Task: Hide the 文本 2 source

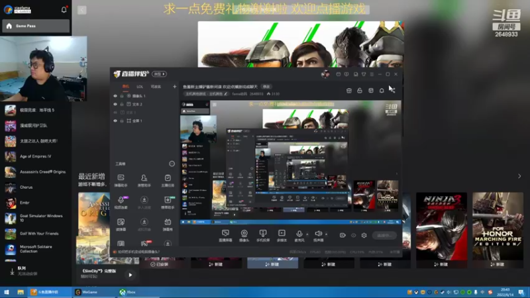Action: click(x=115, y=104)
